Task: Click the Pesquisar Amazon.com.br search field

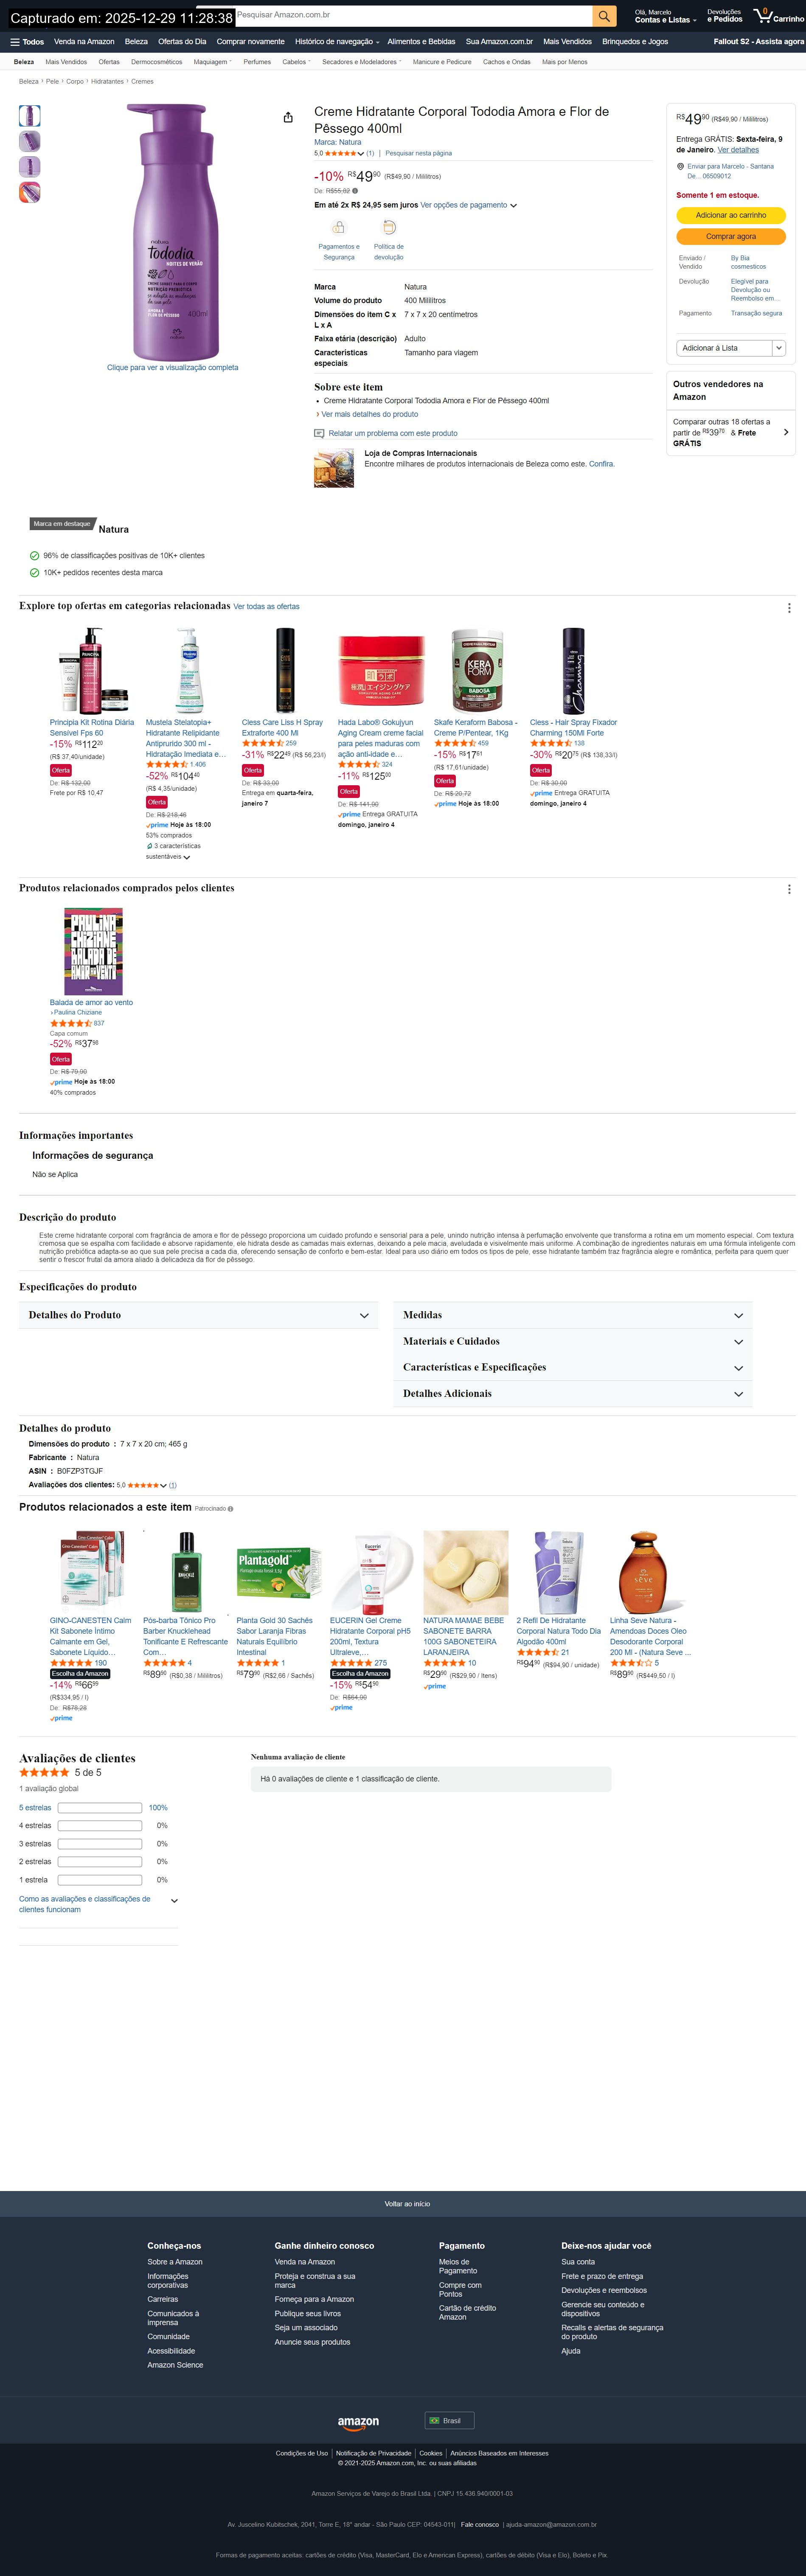Action: click(x=413, y=16)
